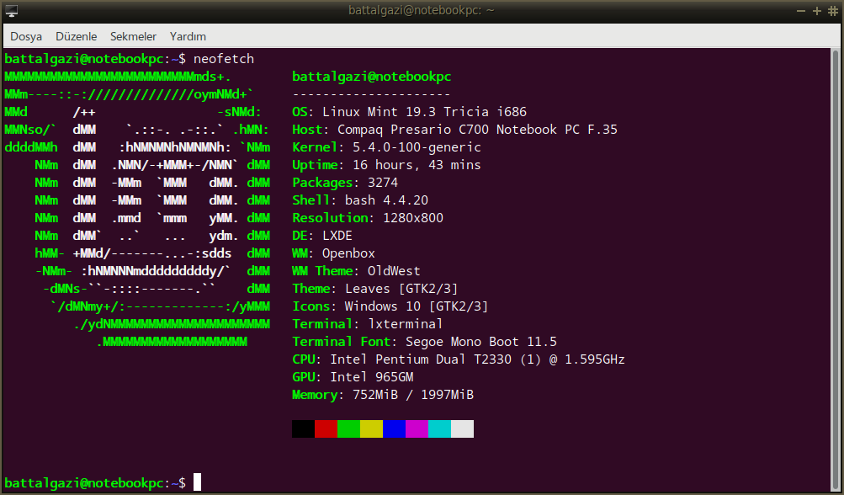844x495 pixels.
Task: Click the WM value 'Openbox'
Action: coord(348,253)
